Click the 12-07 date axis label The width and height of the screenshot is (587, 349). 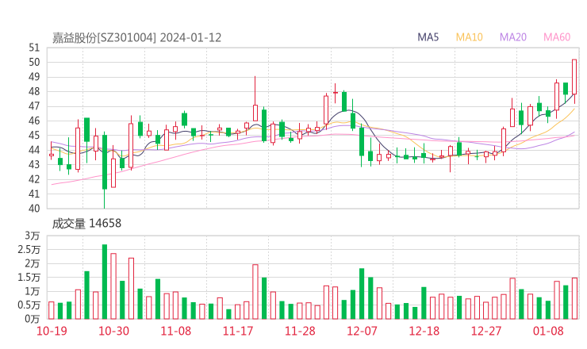362,331
